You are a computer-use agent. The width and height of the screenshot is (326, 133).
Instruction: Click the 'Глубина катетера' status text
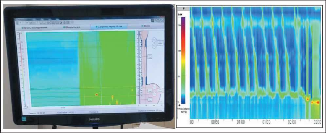(150, 111)
